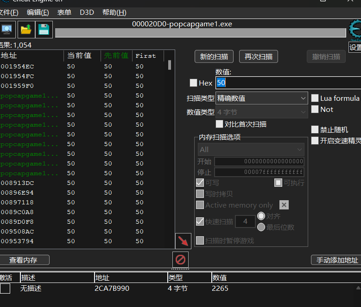
Task: Click the 开始 start address field
Action: pyautogui.click(x=259, y=161)
